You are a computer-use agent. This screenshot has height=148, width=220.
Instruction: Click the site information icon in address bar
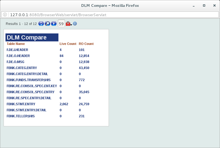[5, 15]
